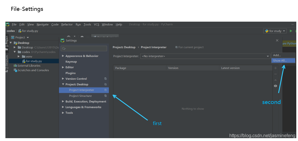Open the View menu
Image resolution: width=298 pixels, height=141 pixels.
(30, 24)
